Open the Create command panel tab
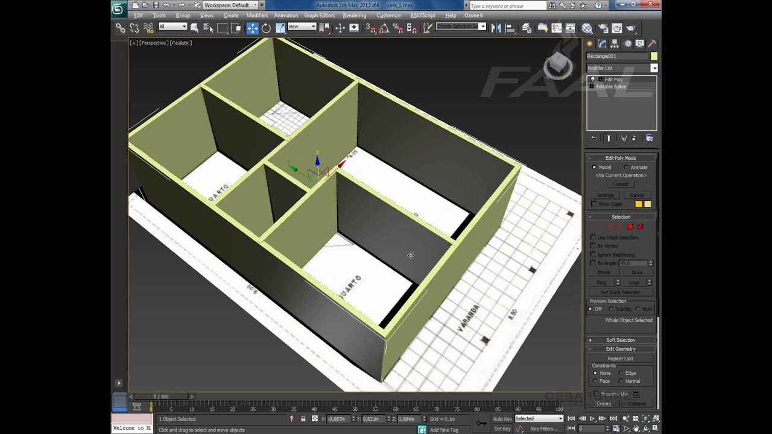This screenshot has width=772, height=434. (590, 43)
